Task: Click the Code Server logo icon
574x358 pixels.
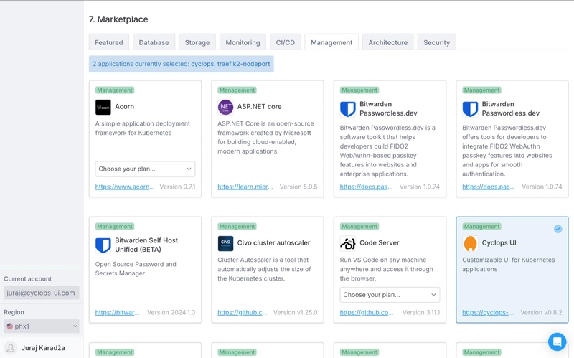Action: tap(347, 243)
